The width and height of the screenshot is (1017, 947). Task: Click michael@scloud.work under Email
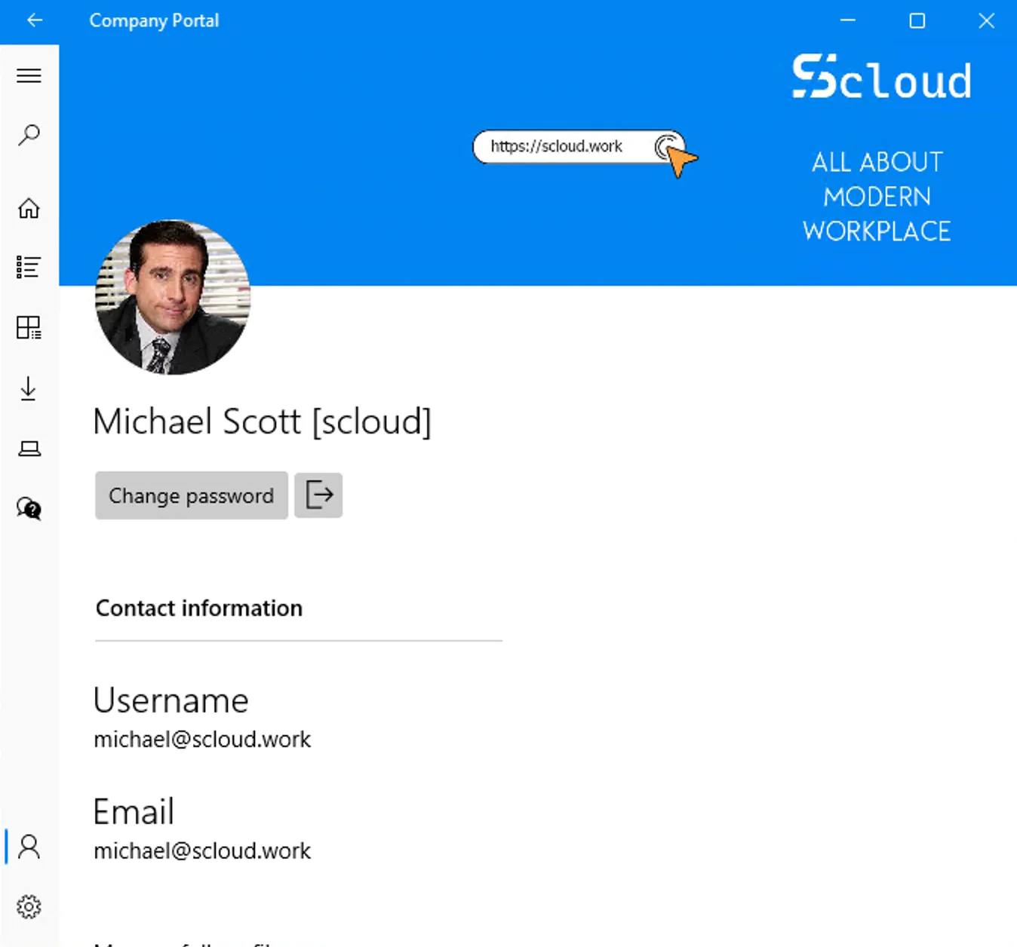click(x=202, y=851)
